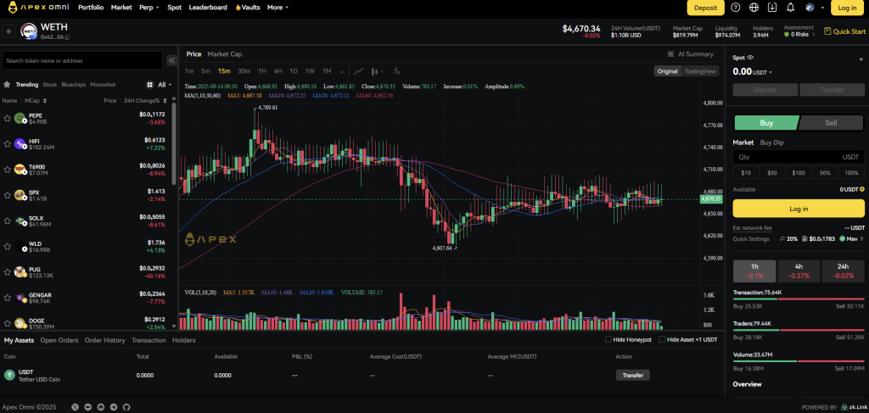
Task: Open the notifications bell
Action: [x=790, y=8]
